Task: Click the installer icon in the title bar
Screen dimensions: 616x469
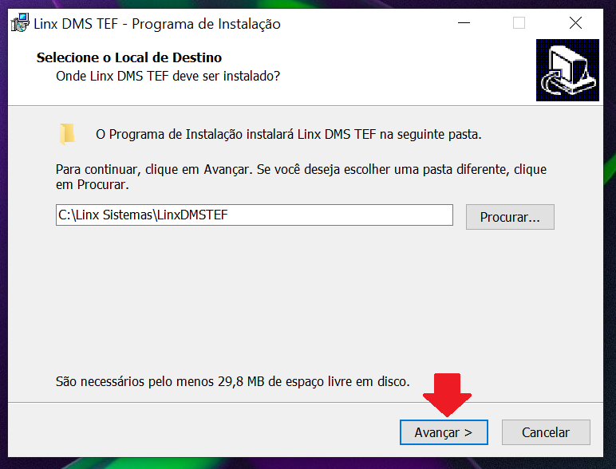Action: click(20, 23)
